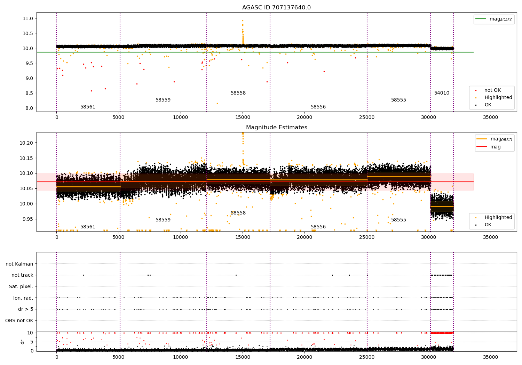The image size is (522, 365).
Task: Click obsid label 58559 in top plot
Action: (x=163, y=100)
